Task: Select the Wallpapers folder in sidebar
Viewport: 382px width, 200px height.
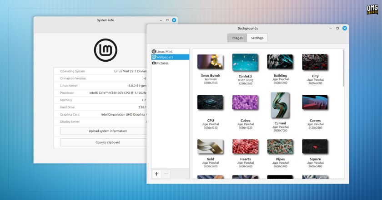Action: [x=170, y=57]
